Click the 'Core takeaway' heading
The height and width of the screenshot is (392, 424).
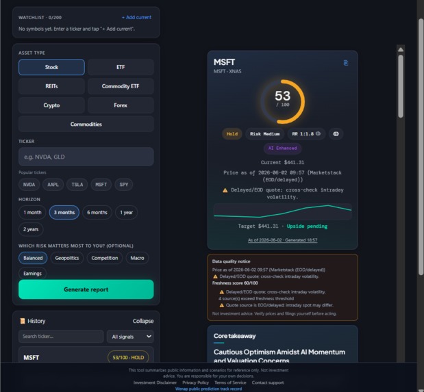(x=234, y=336)
